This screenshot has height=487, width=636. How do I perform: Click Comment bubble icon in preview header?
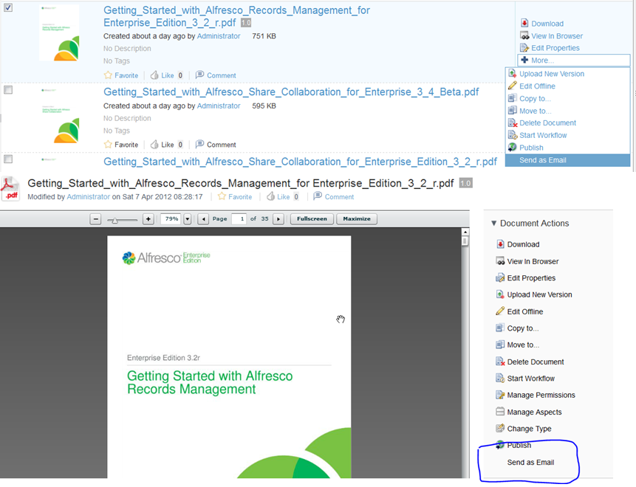[x=318, y=196]
